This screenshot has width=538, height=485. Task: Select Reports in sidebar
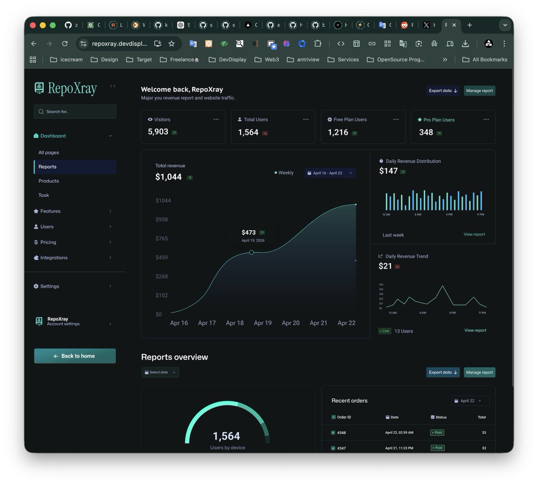pos(75,167)
